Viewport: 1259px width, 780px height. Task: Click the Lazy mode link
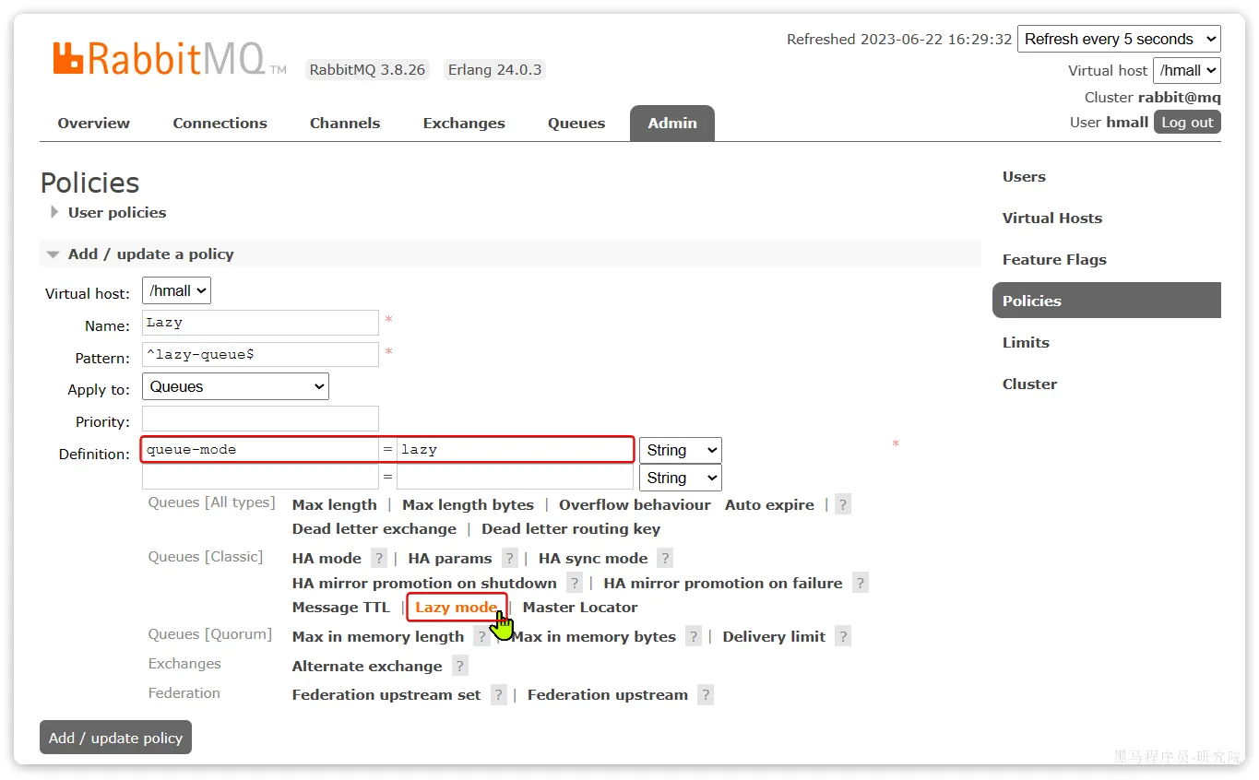click(456, 607)
